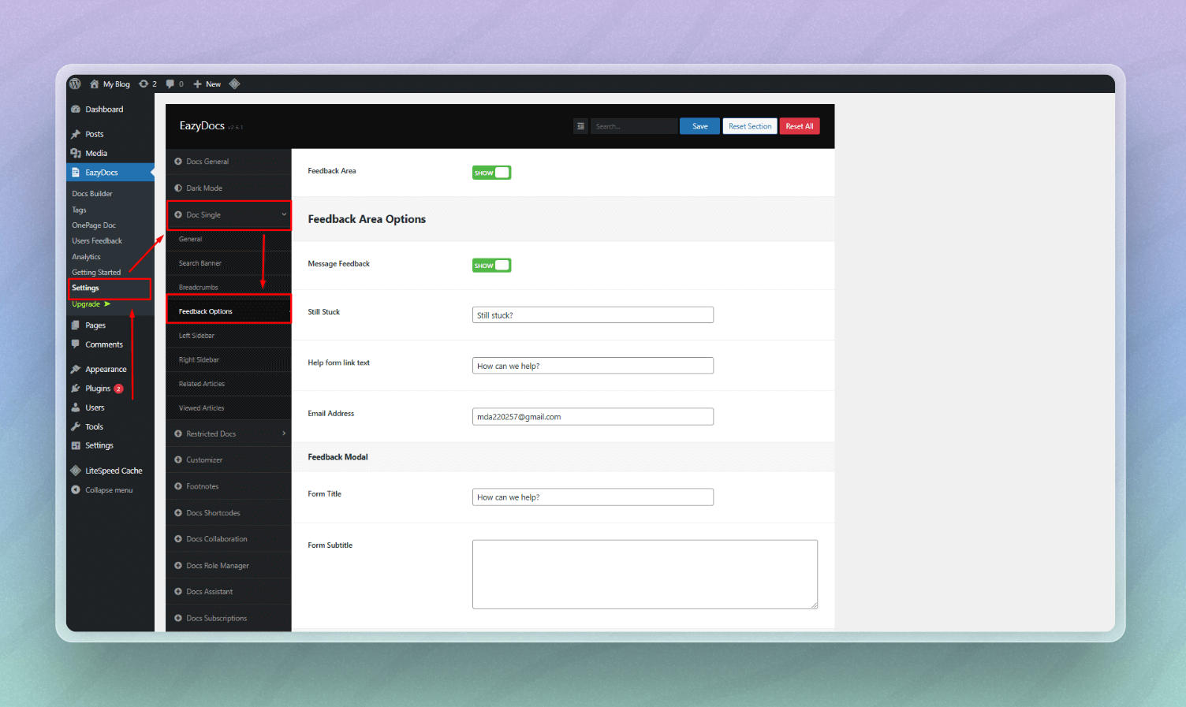Click the expand-all options icon beside search
The image size is (1186, 707).
[580, 126]
